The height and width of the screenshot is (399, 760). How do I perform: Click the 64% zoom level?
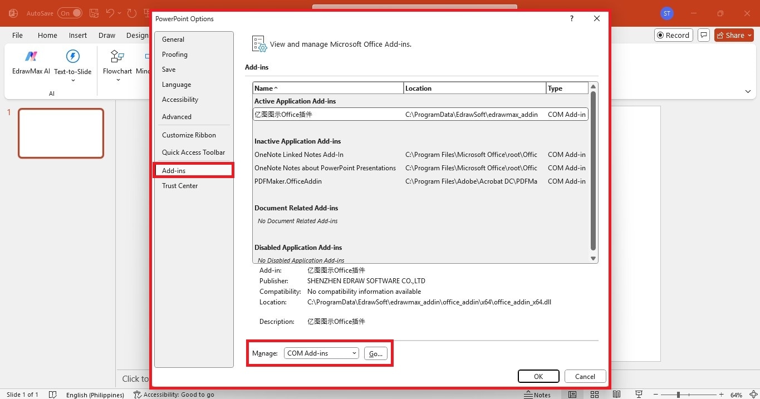(736, 395)
